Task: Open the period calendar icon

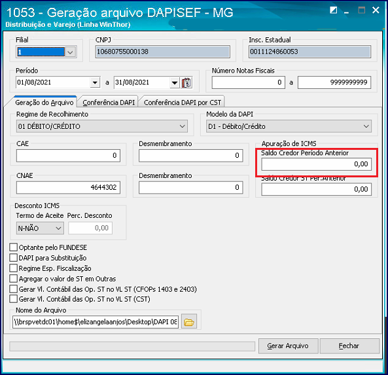Action: (186, 82)
